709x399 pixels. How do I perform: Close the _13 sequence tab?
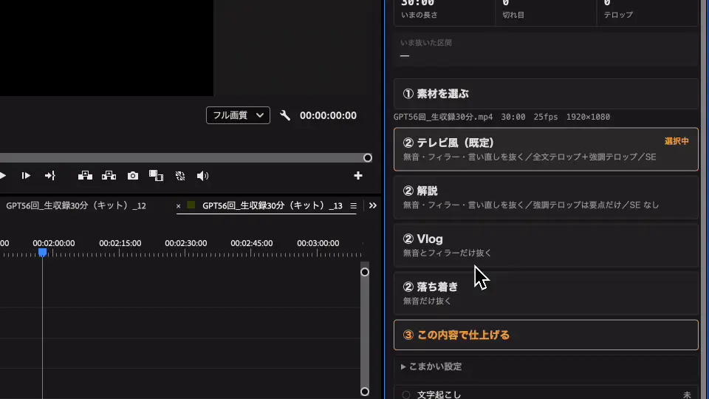point(178,206)
